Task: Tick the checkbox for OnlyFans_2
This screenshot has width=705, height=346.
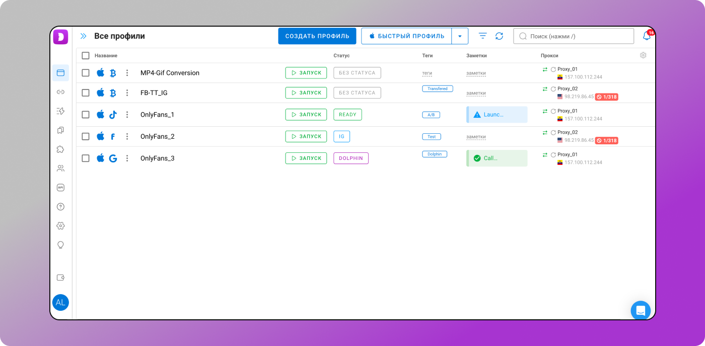Action: point(86,136)
